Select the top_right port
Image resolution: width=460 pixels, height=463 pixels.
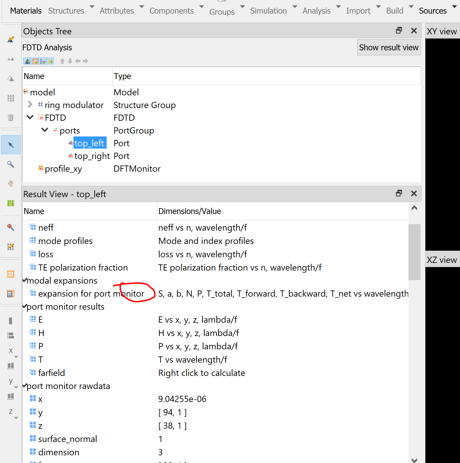92,156
